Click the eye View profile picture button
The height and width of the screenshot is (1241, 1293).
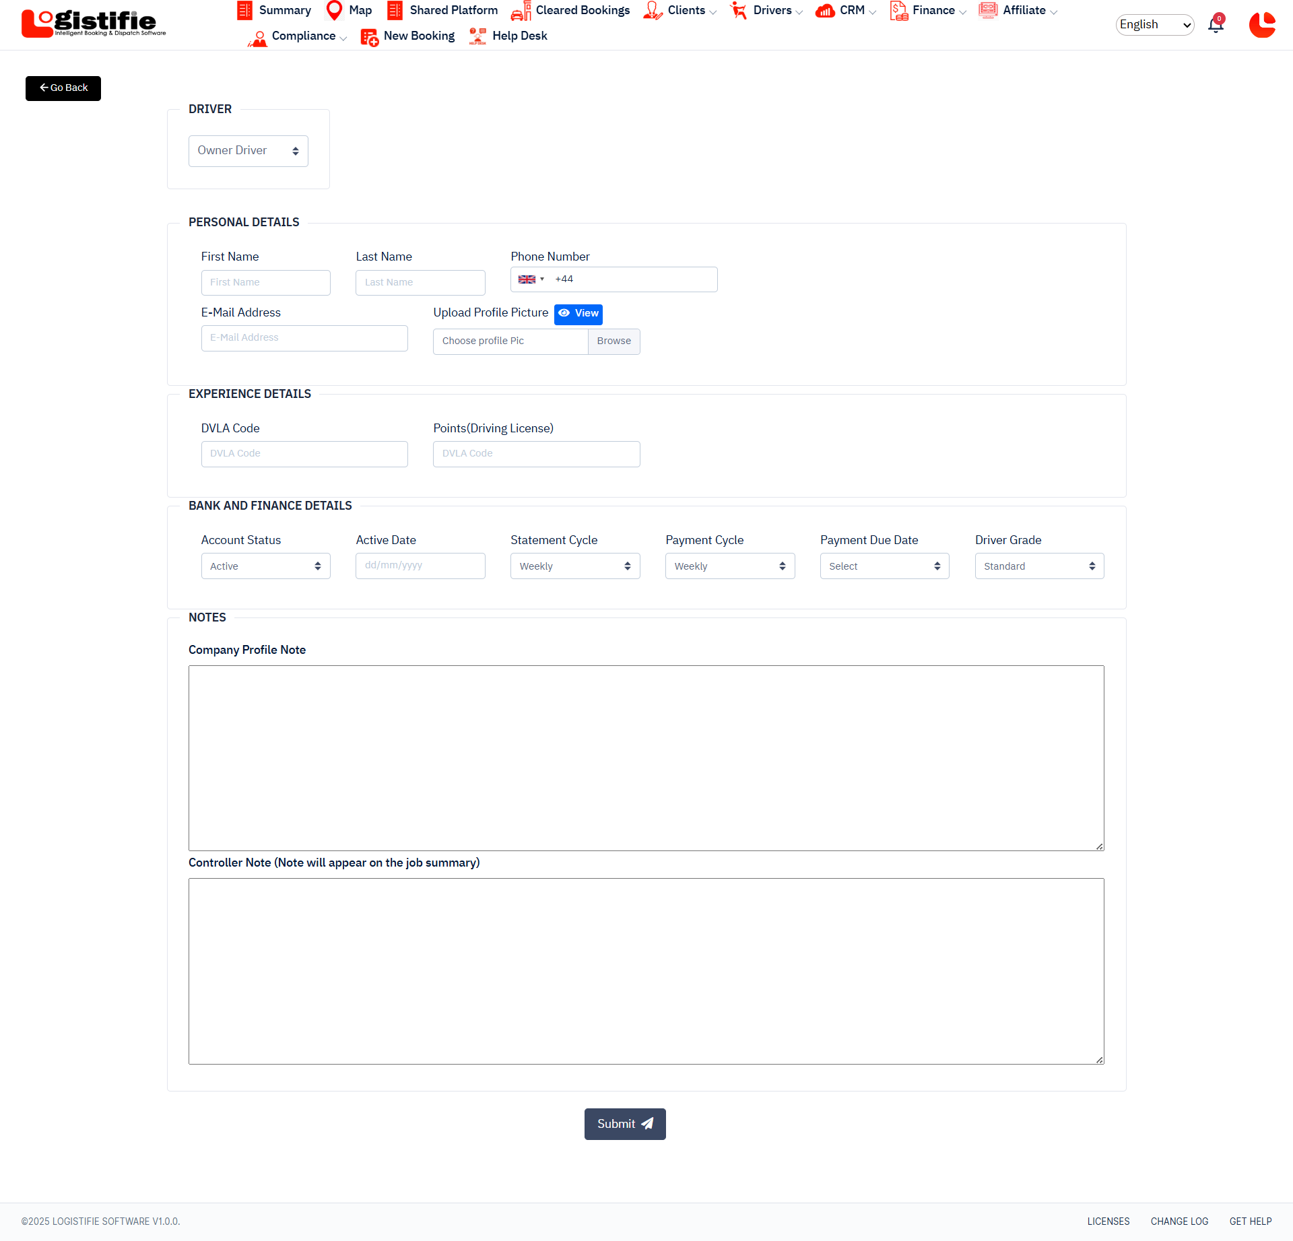578,314
